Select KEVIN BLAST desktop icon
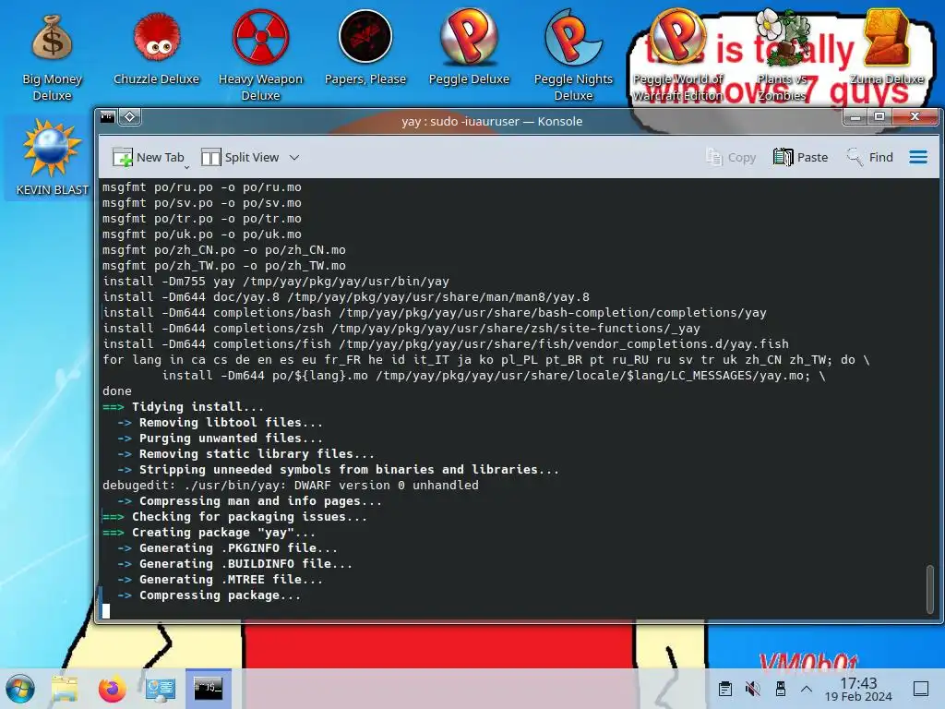This screenshot has width=945, height=709. pyautogui.click(x=52, y=158)
